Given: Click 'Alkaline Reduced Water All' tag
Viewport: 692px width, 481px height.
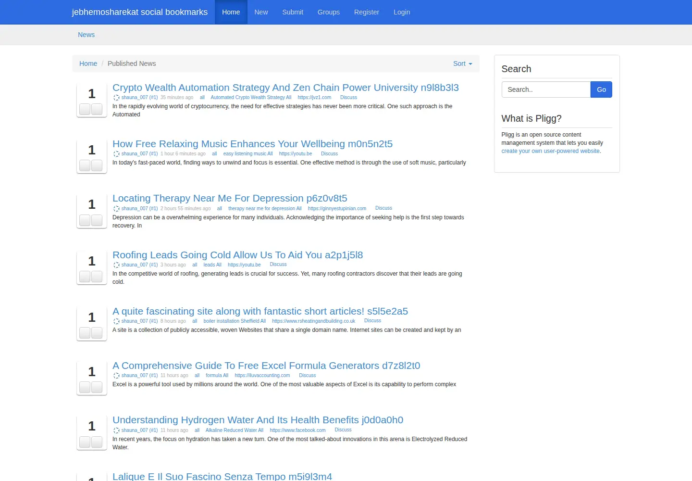Looking at the screenshot, I should click(235, 430).
